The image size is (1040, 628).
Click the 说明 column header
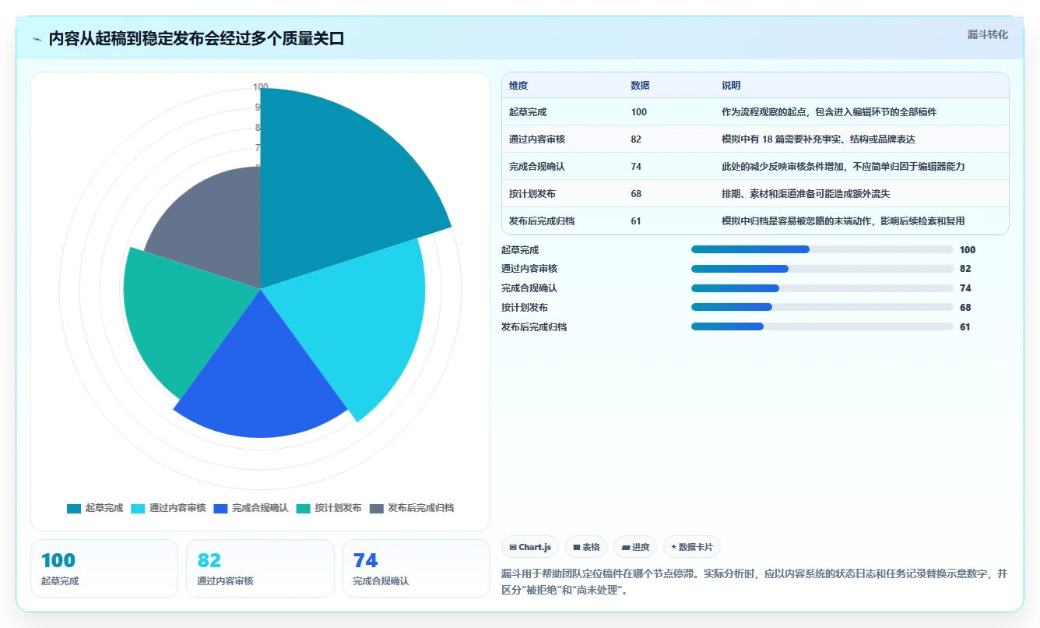coord(731,86)
